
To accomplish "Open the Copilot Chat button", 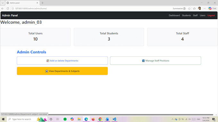I will (212, 8).
